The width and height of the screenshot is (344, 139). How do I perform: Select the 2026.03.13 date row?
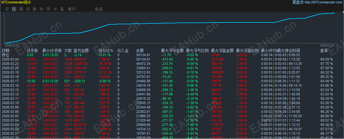(11, 90)
